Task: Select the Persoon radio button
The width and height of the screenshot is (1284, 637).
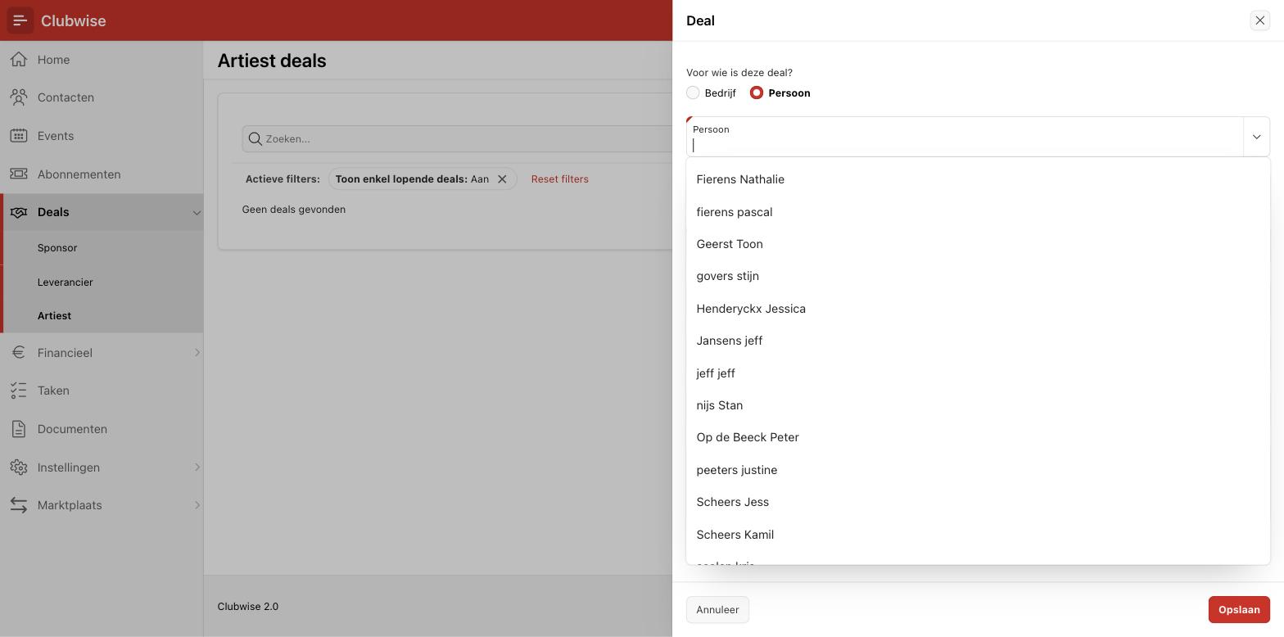Action: 756,93
